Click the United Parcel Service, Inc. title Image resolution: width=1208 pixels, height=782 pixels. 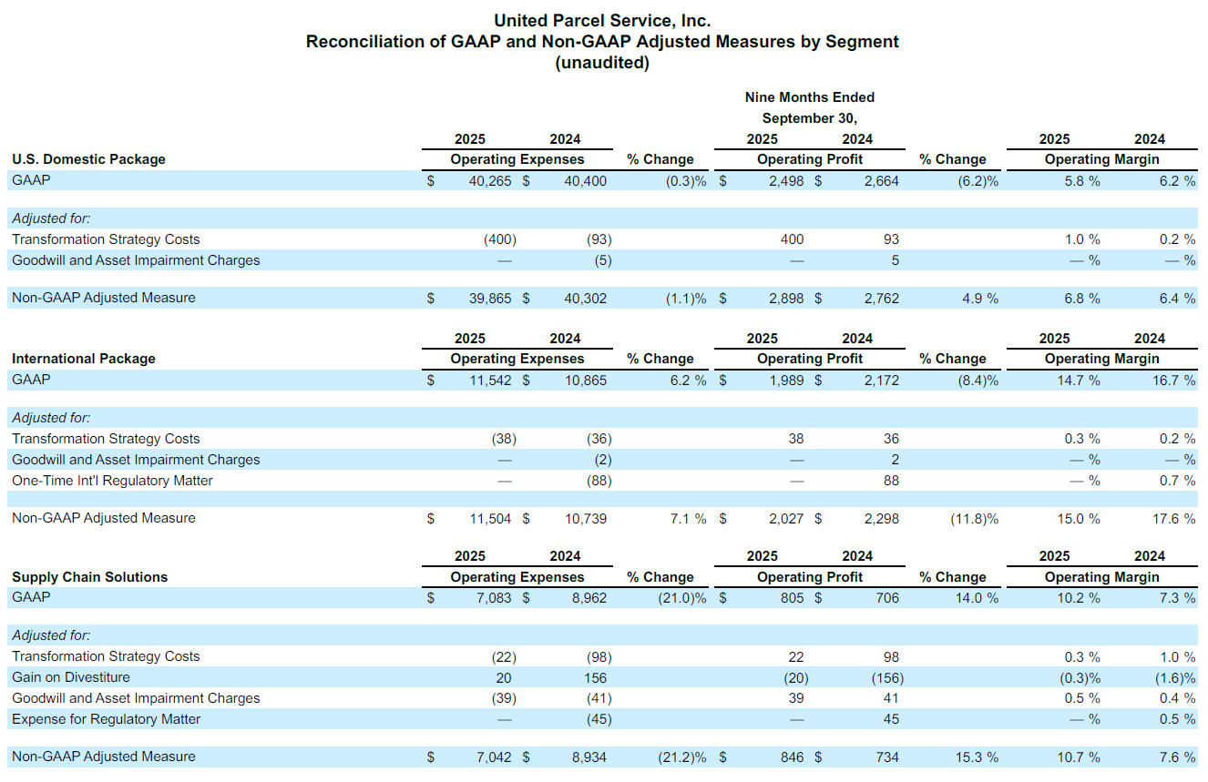(x=602, y=20)
